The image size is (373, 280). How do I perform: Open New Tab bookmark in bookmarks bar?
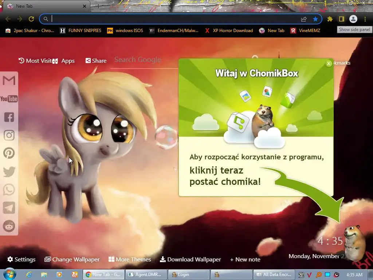[x=272, y=31]
